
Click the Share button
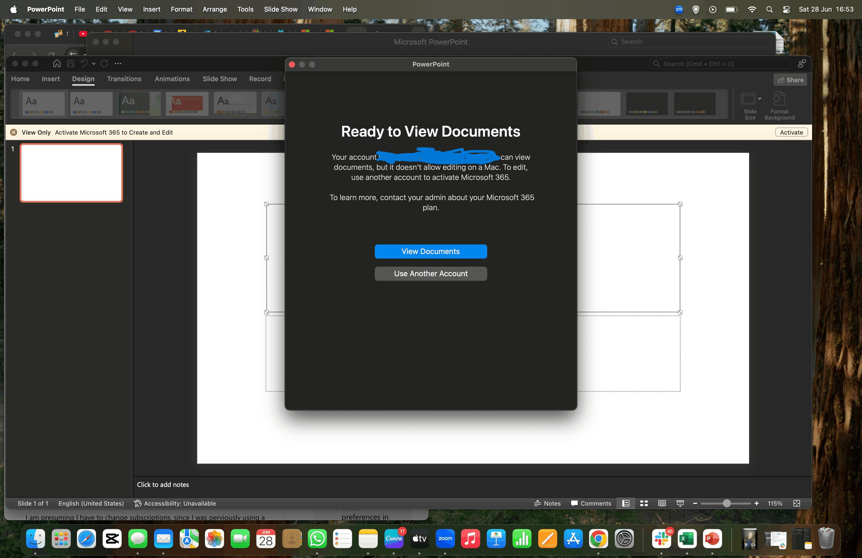pyautogui.click(x=790, y=80)
